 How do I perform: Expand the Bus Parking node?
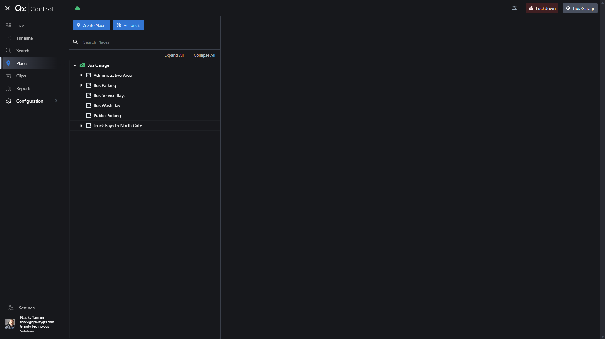click(x=81, y=86)
